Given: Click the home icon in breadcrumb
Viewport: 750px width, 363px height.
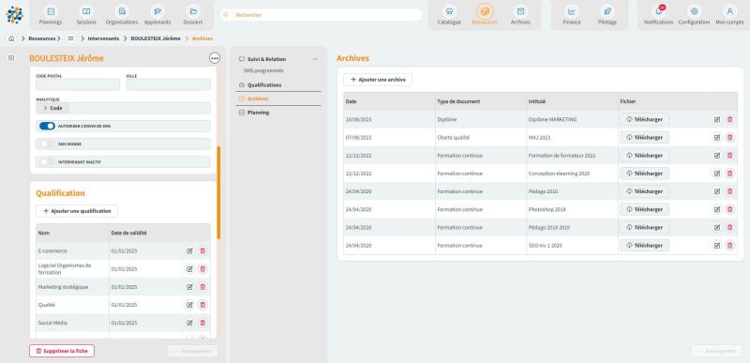Looking at the screenshot, I should click(x=11, y=38).
